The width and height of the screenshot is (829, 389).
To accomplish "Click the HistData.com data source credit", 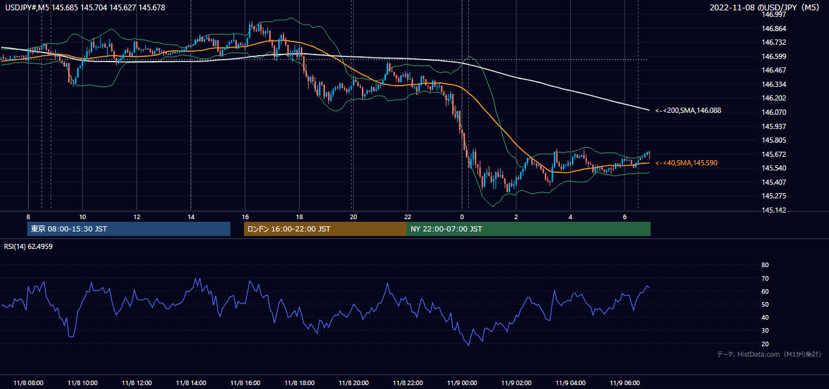I will pos(769,354).
